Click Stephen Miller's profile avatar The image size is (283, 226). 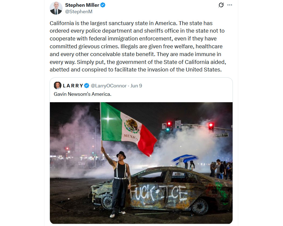tap(56, 8)
